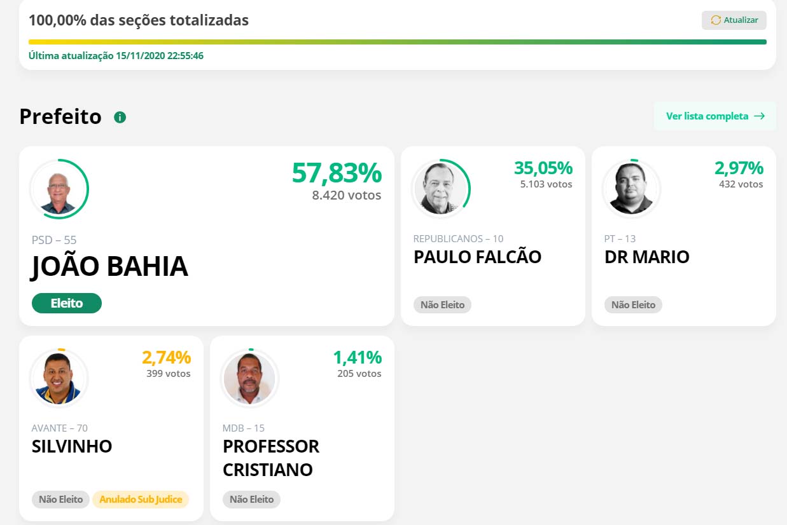Click the Anulado Sub Judice badge
The width and height of the screenshot is (787, 525).
pos(141,499)
